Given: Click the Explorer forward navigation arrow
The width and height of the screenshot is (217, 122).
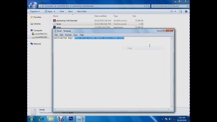Looking at the screenshot, I should (34, 6).
